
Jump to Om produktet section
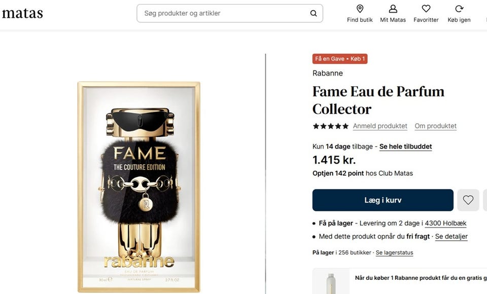pos(435,126)
